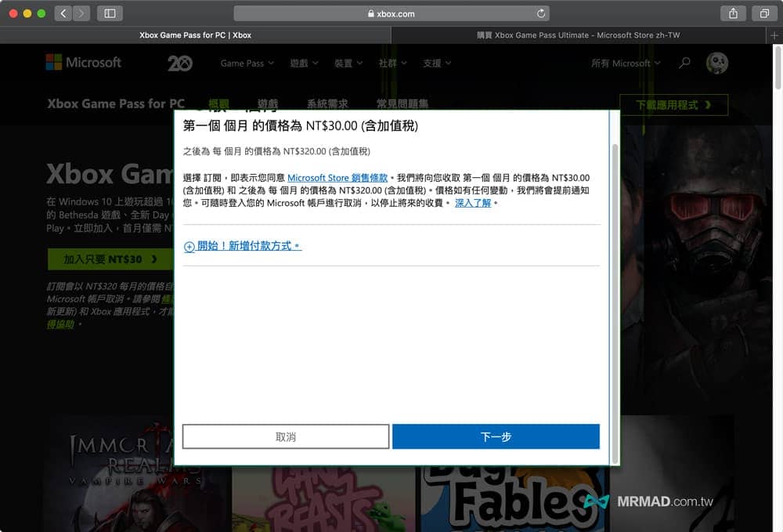Open the Gang Beasts game thumbnail
Image resolution: width=783 pixels, height=532 pixels.
pyautogui.click(x=323, y=498)
